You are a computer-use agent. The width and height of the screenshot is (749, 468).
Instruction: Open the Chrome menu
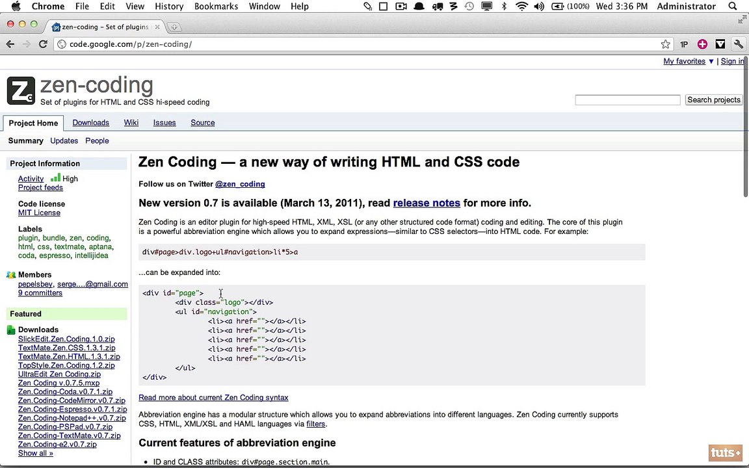click(x=47, y=6)
